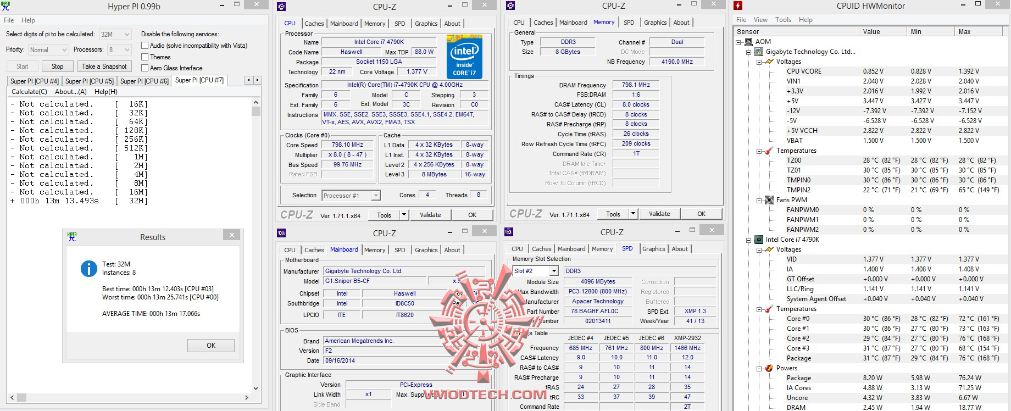
Task: Click the blue information icon in Results dialog
Action: point(88,268)
